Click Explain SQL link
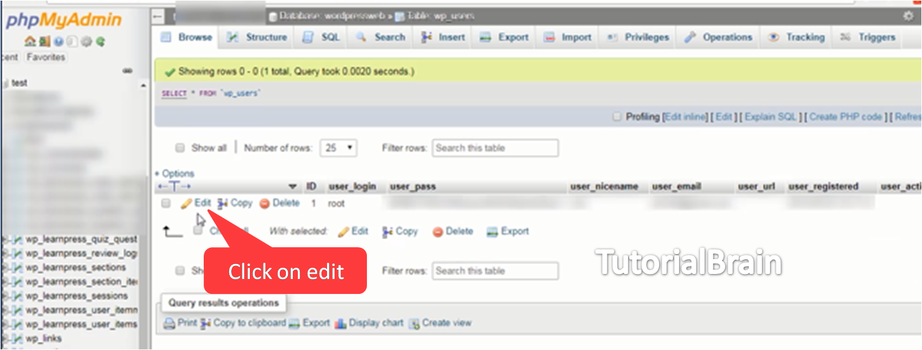The width and height of the screenshot is (922, 350). [771, 117]
